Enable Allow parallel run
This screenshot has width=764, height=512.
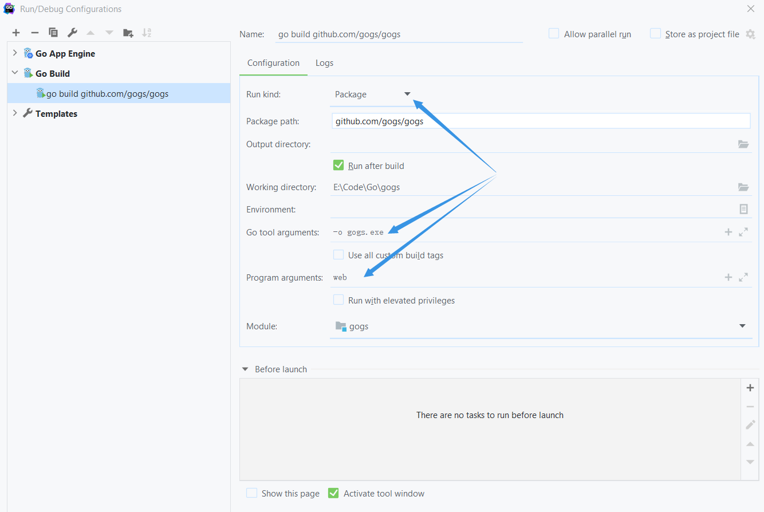[554, 34]
